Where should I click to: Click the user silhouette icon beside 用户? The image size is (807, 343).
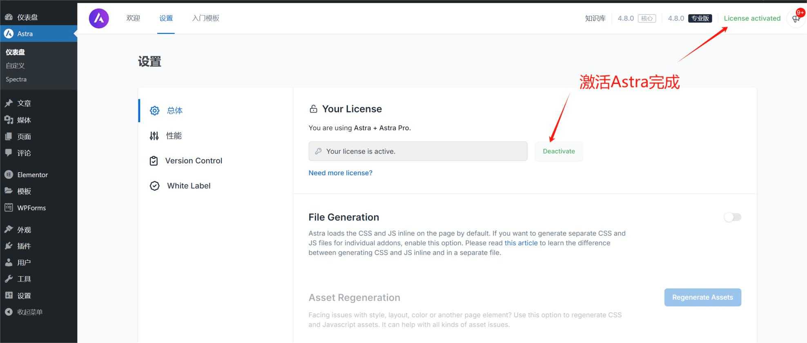9,262
